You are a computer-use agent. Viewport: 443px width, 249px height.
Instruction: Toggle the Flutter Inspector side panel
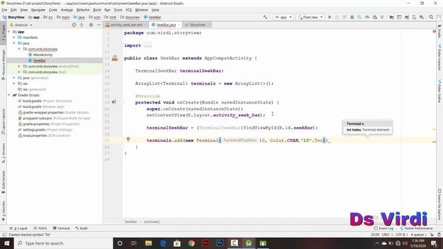pyautogui.click(x=440, y=57)
